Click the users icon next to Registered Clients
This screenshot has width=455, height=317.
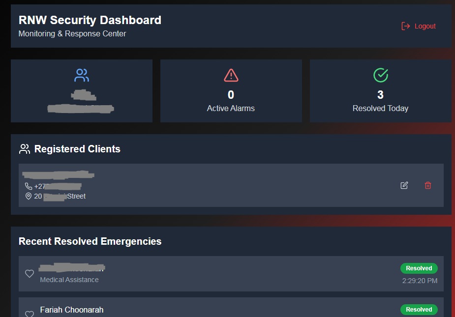tap(25, 149)
